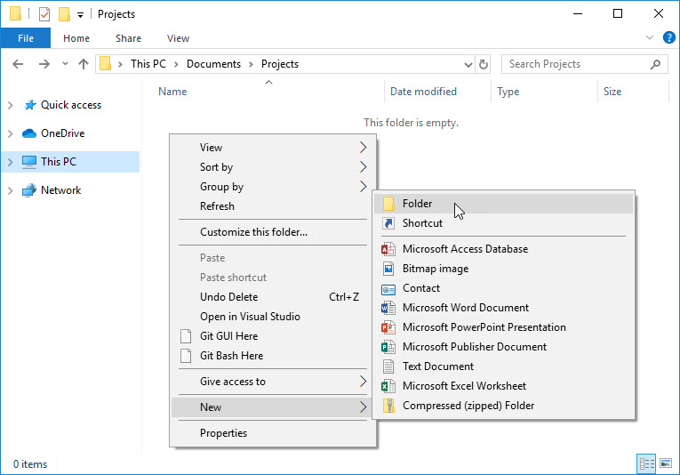The height and width of the screenshot is (475, 680).
Task: Click the Help question mark icon
Action: tap(668, 38)
